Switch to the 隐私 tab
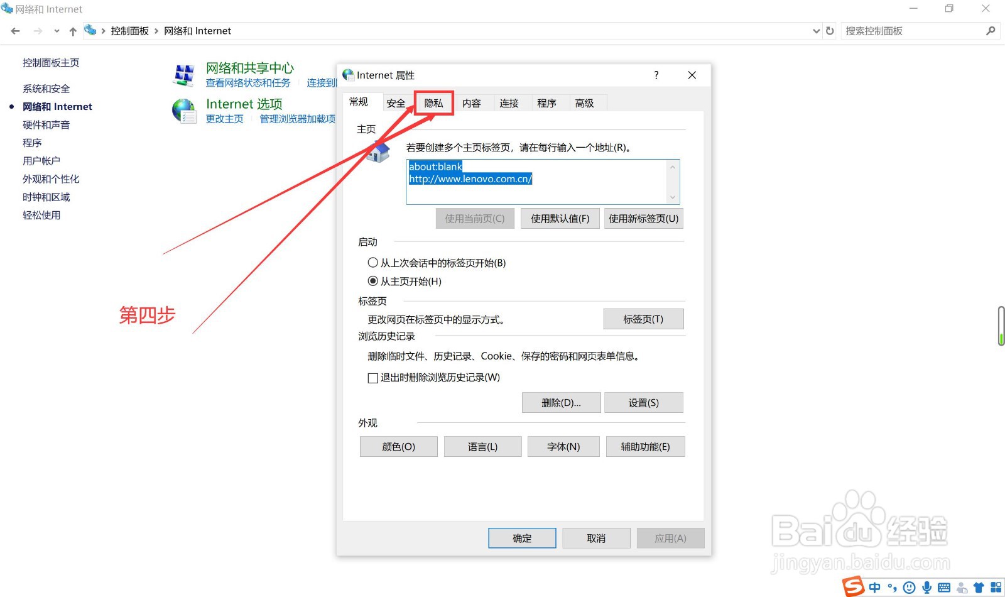This screenshot has width=1005, height=597. [x=433, y=102]
